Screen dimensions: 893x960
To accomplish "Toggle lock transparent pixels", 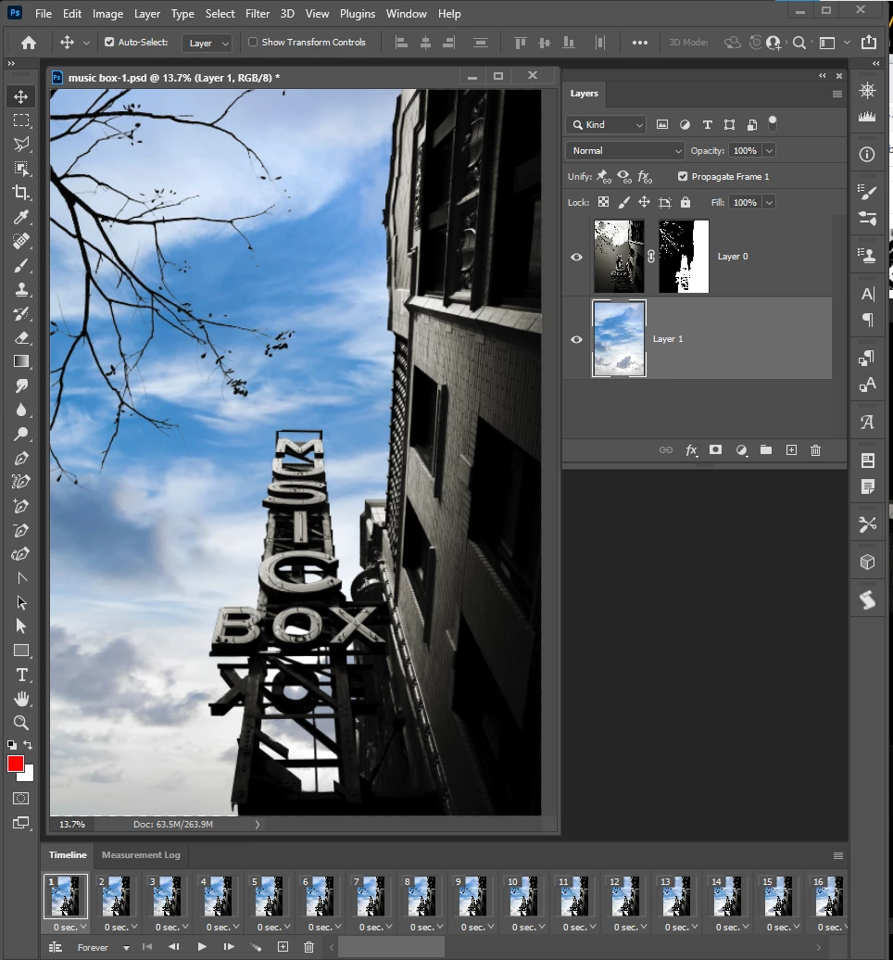I will (x=603, y=202).
